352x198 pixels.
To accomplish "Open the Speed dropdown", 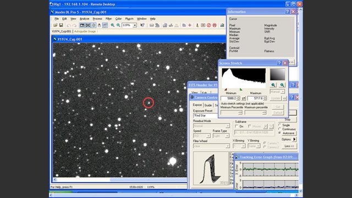I will coord(208,136).
